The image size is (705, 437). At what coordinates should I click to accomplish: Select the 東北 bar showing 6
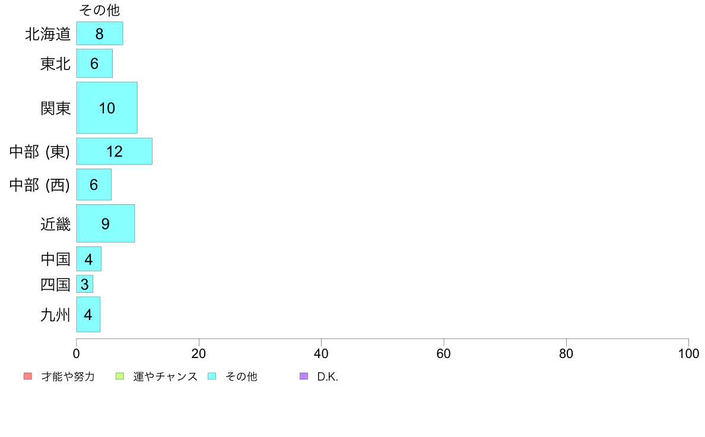pyautogui.click(x=94, y=64)
